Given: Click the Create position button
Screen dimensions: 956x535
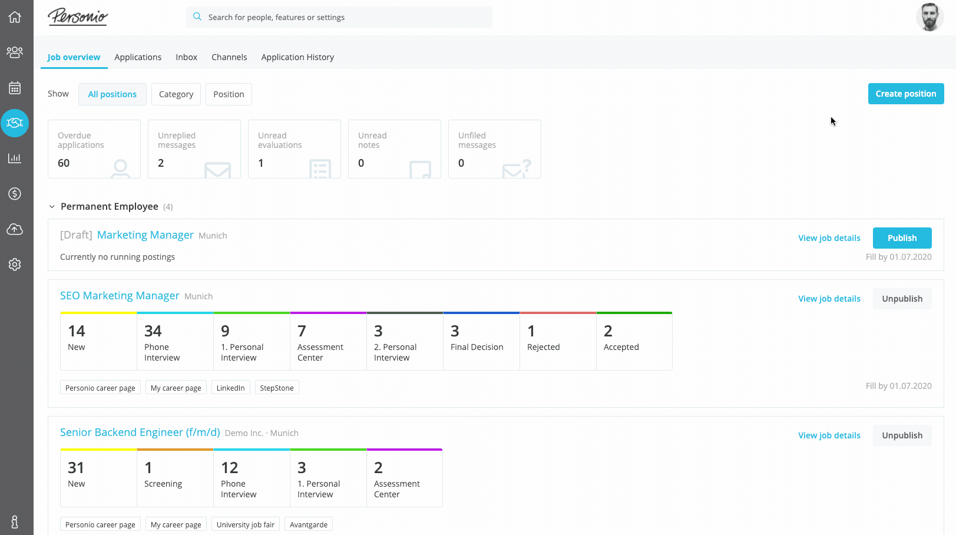Looking at the screenshot, I should tap(905, 94).
